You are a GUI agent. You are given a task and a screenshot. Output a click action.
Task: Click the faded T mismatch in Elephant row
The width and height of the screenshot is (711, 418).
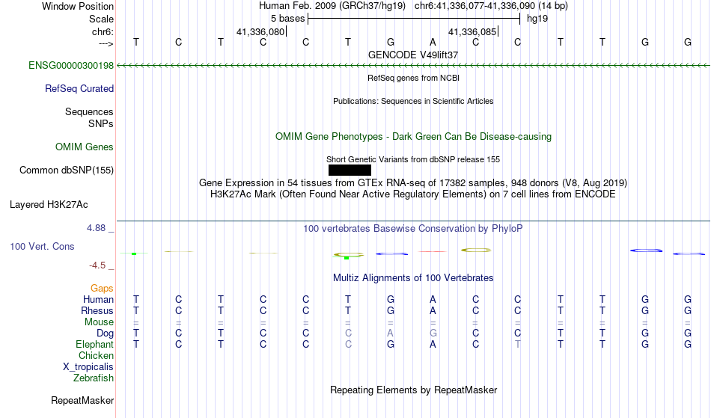517,345
